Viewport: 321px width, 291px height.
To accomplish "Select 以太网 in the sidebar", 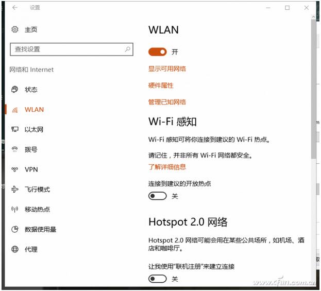I will pos(34,130).
